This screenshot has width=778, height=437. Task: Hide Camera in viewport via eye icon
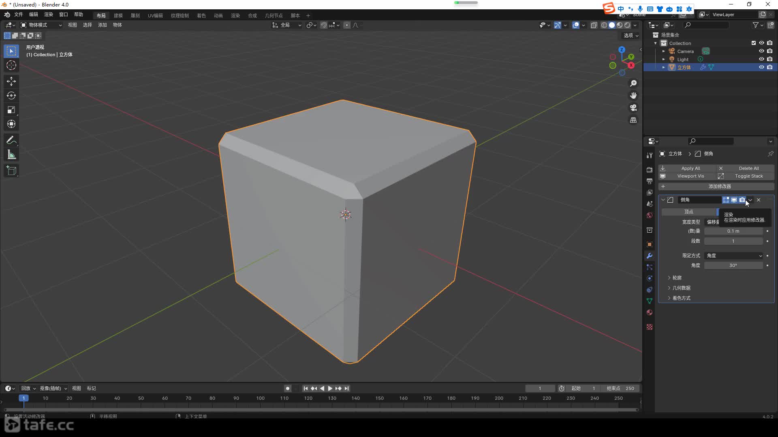[x=761, y=51]
